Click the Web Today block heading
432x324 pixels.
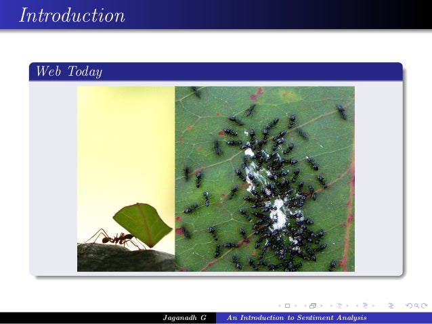pos(69,71)
